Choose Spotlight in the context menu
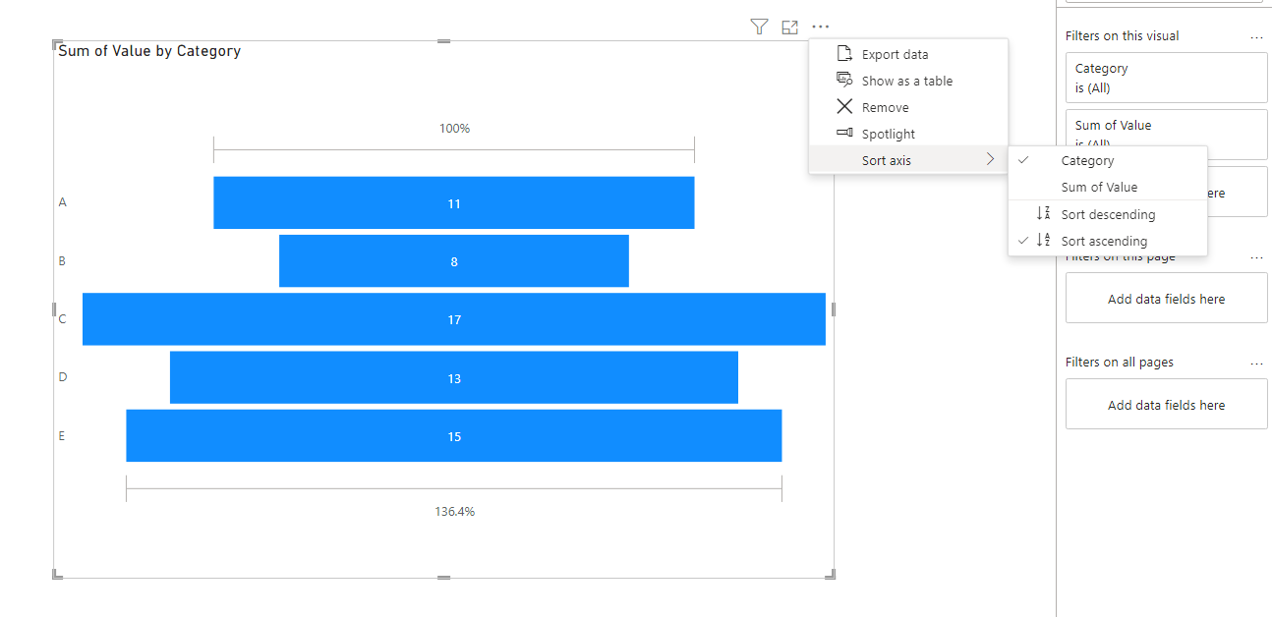The image size is (1272, 617). point(908,134)
